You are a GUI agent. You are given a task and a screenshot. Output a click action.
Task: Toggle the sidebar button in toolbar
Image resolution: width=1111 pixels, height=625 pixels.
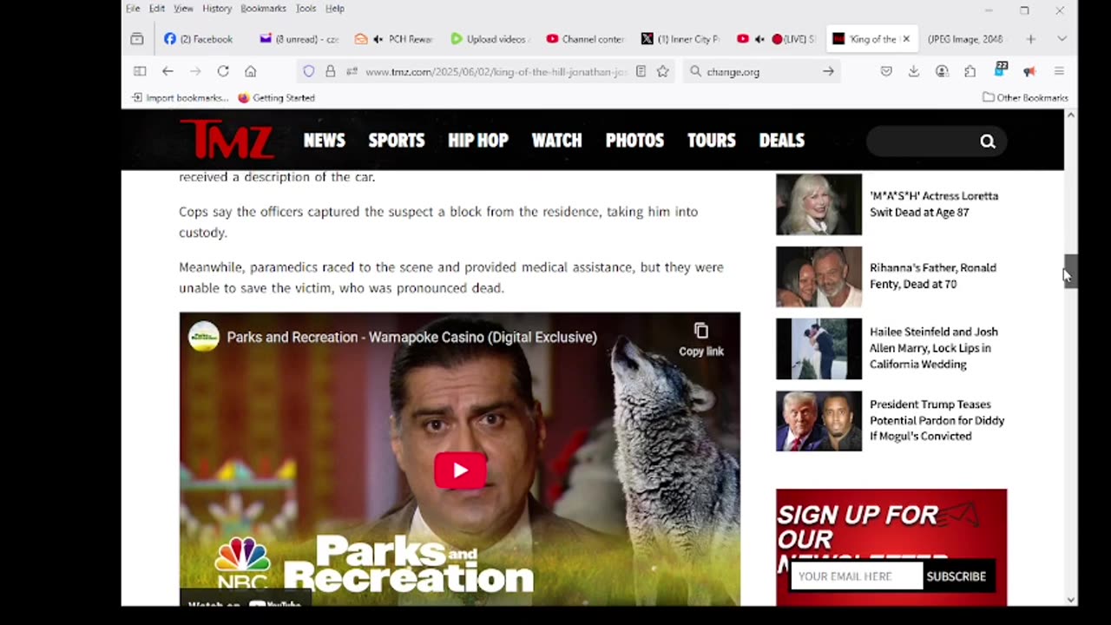pos(139,71)
